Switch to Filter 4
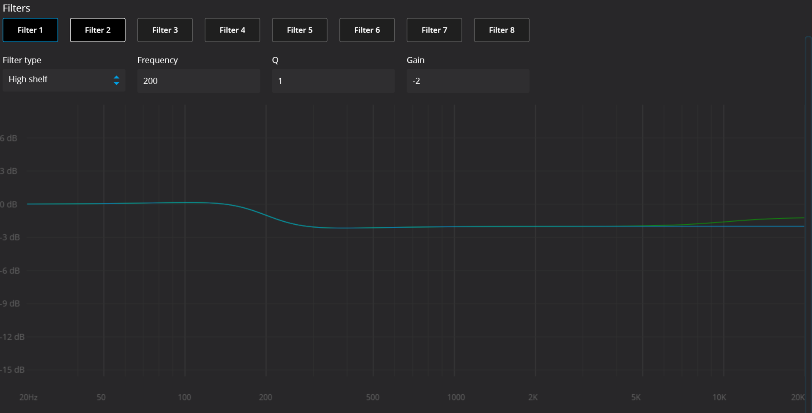Image resolution: width=812 pixels, height=413 pixels. click(232, 30)
